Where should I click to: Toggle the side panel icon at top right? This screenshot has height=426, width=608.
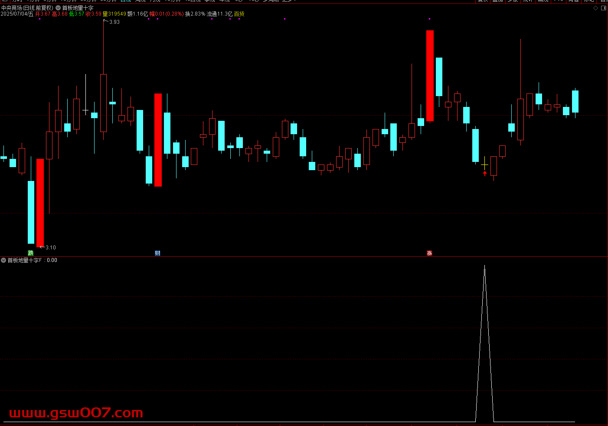click(x=603, y=8)
